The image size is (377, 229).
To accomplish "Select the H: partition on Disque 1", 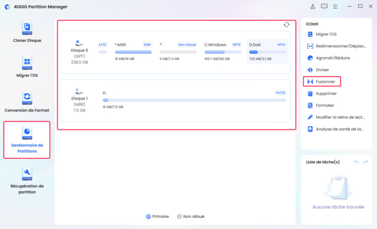I will (x=194, y=100).
